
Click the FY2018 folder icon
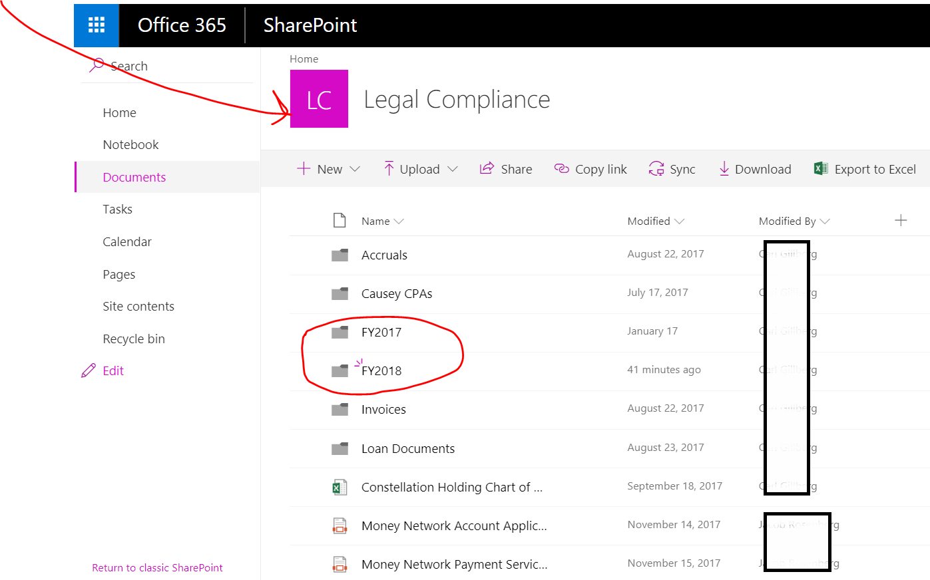pos(340,370)
